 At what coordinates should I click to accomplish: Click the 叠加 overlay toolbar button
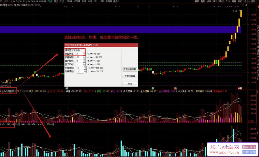tap(203, 1)
